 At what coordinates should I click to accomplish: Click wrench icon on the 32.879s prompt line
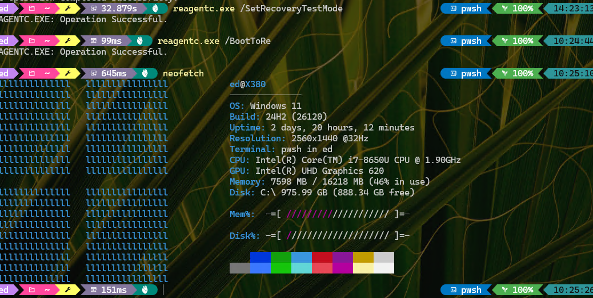click(67, 9)
